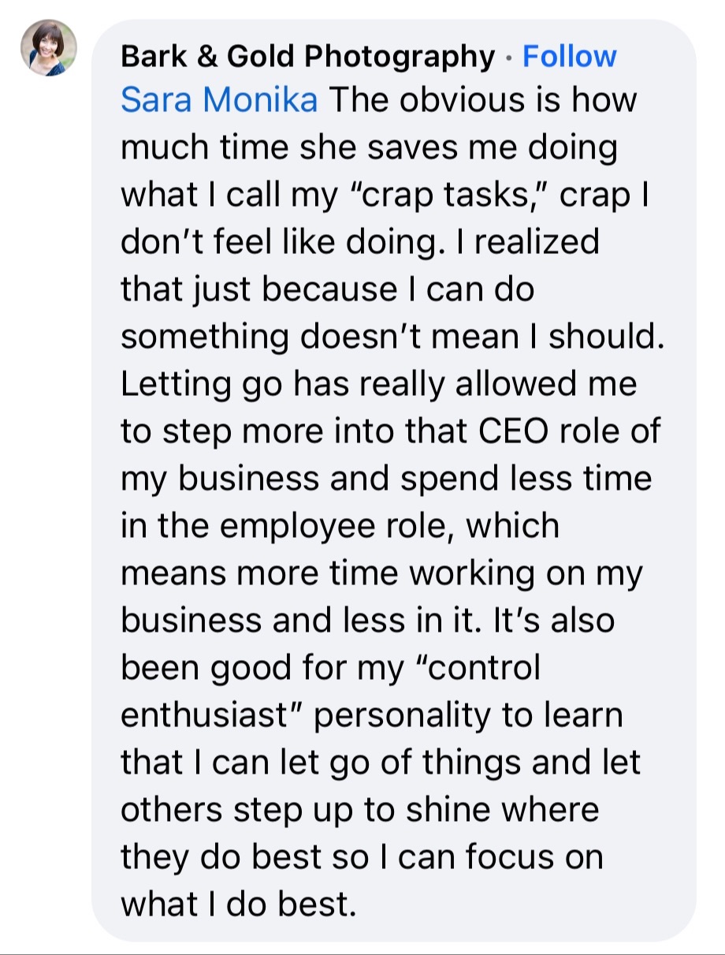Follow Bark & Gold Photography

[x=569, y=57]
